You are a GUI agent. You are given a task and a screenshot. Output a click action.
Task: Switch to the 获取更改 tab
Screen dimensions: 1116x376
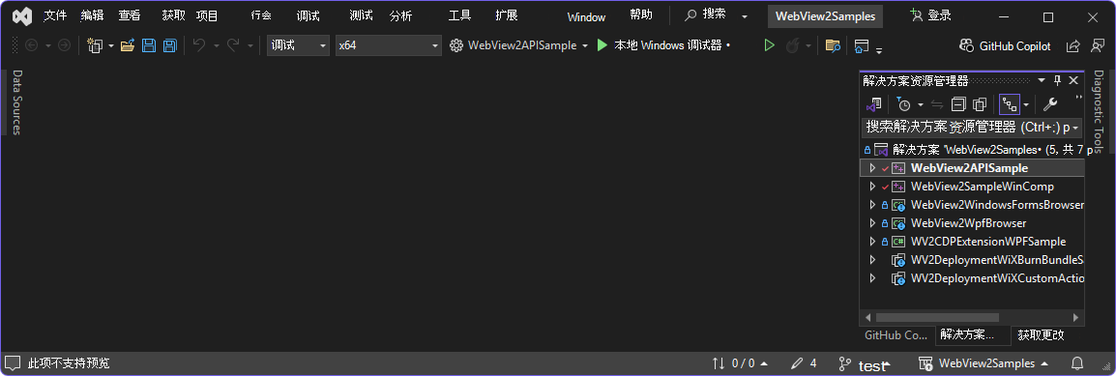(1041, 334)
